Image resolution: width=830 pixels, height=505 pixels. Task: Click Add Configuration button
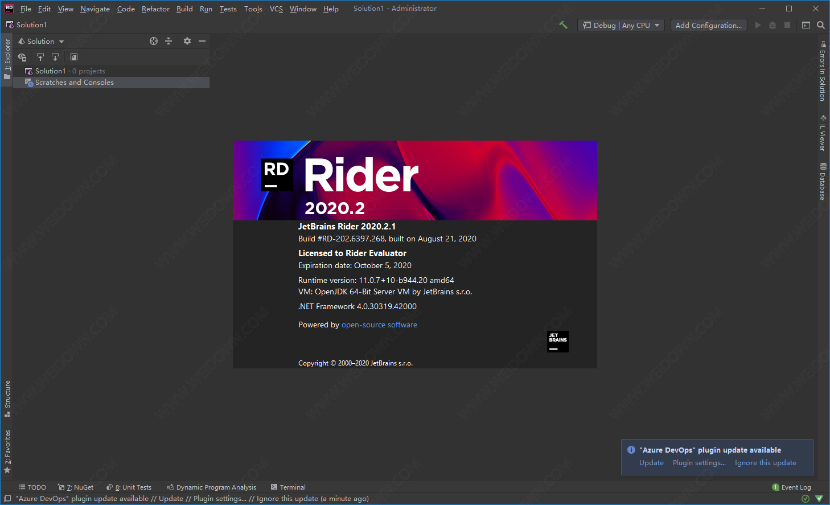coord(709,25)
